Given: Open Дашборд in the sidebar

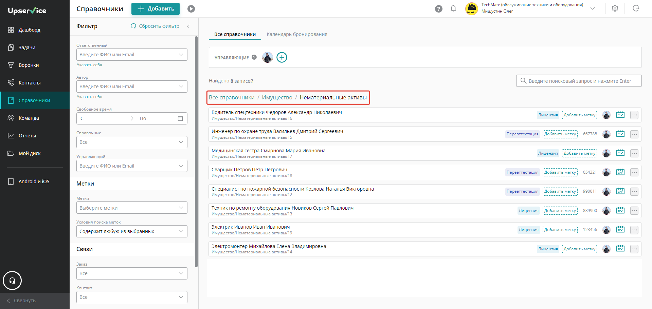Looking at the screenshot, I should [x=35, y=30].
